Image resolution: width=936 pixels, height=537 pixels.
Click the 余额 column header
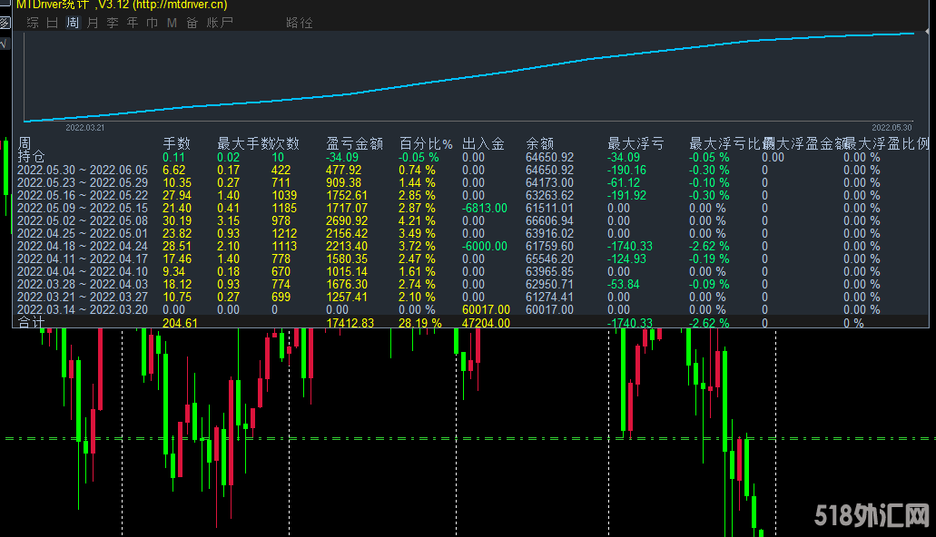(x=539, y=143)
